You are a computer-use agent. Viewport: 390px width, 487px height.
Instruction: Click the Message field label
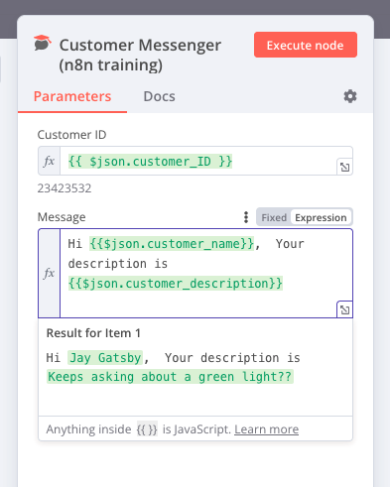62,217
